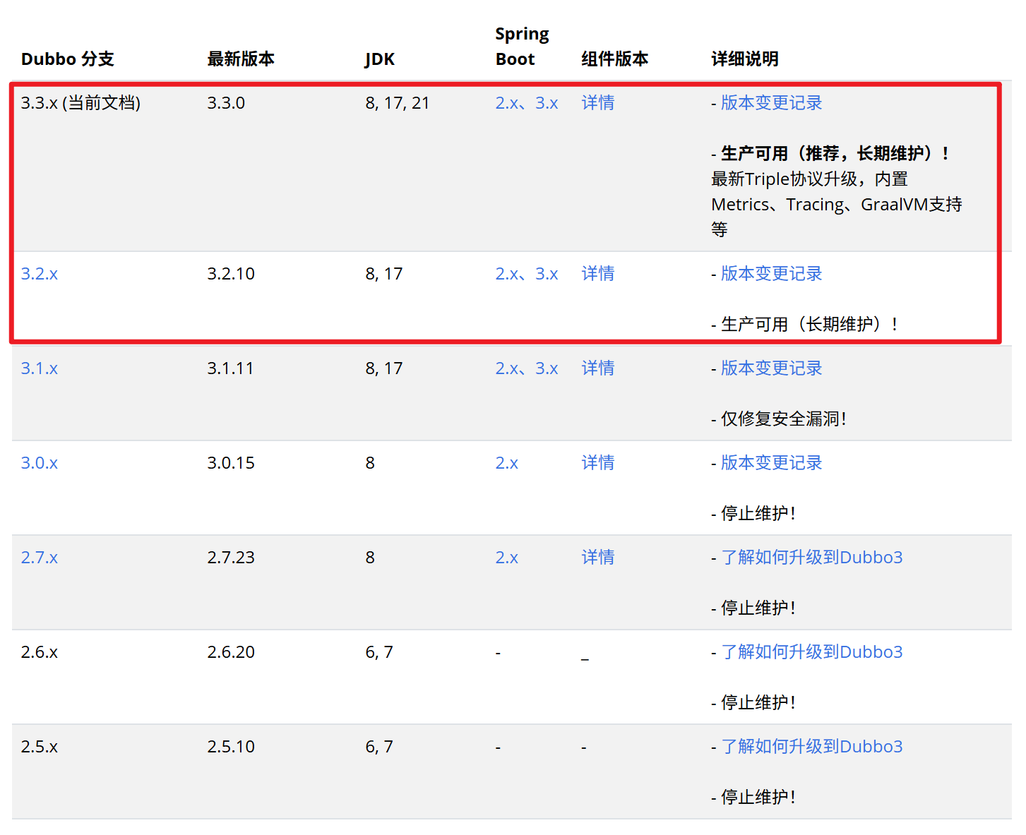Open the 3.1.x branch link
This screenshot has height=835, width=1026.
(40, 368)
